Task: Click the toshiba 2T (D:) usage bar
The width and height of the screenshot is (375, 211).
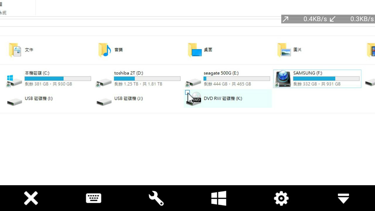Action: tap(147, 79)
